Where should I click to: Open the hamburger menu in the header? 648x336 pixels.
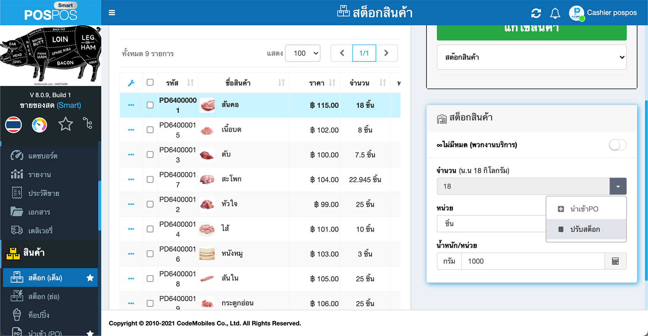click(112, 13)
